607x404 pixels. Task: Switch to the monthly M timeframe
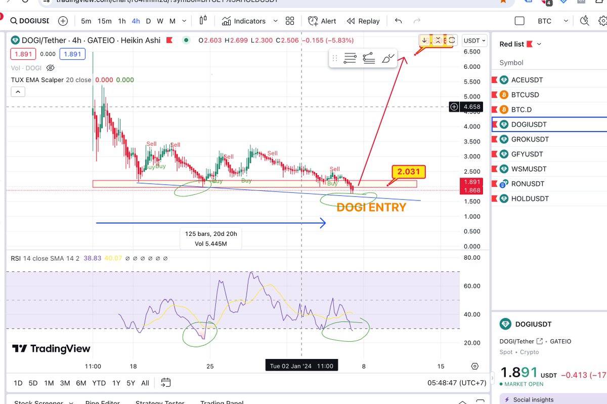[x=172, y=21]
